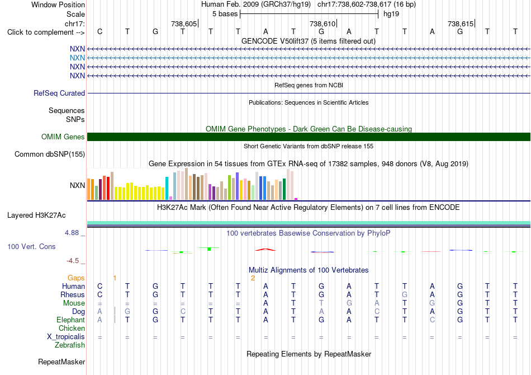Viewport: 531px width, 375px height.
Task: Click the Sequences track label
Action: (67, 110)
